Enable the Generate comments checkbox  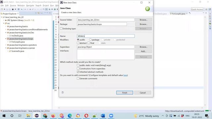pyautogui.click(x=78, y=78)
